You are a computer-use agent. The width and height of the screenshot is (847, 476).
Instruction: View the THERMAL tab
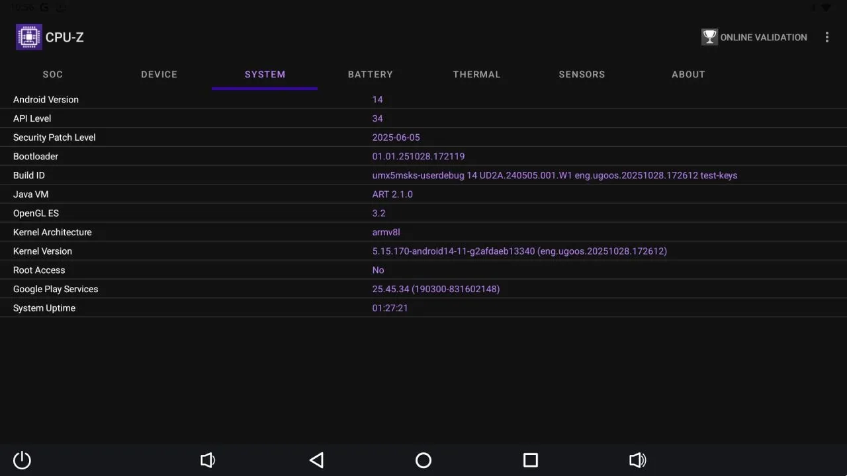pyautogui.click(x=476, y=74)
